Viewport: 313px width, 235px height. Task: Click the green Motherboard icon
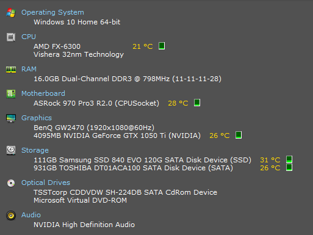pos(11,94)
